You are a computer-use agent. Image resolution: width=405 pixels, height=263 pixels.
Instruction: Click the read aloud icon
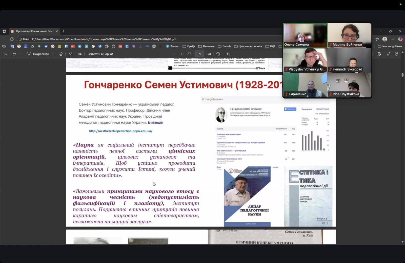coord(70,54)
